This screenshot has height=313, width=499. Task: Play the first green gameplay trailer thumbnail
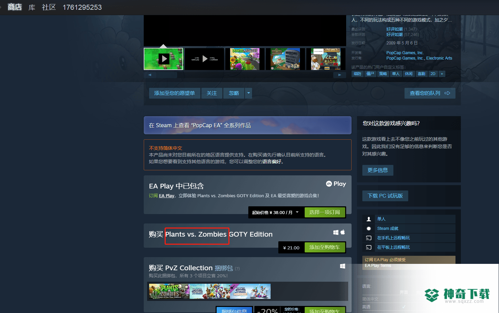(x=163, y=59)
